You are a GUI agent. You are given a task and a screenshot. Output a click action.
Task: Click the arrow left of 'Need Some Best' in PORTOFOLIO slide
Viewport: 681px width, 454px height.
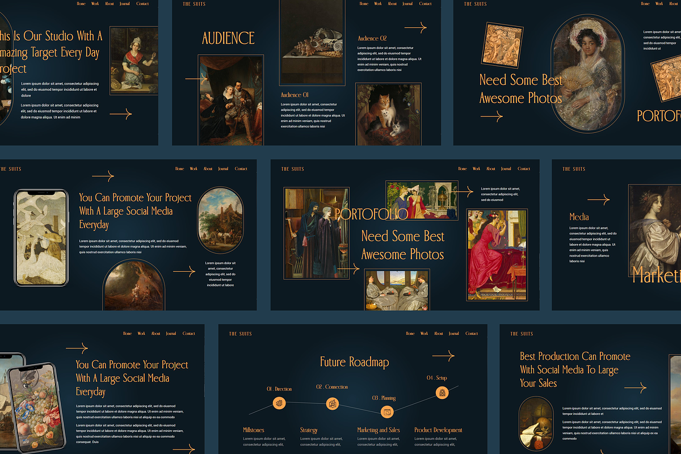click(348, 269)
